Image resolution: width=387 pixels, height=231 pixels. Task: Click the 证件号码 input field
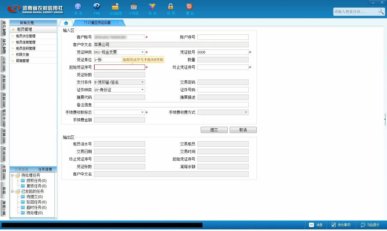pos(223,90)
